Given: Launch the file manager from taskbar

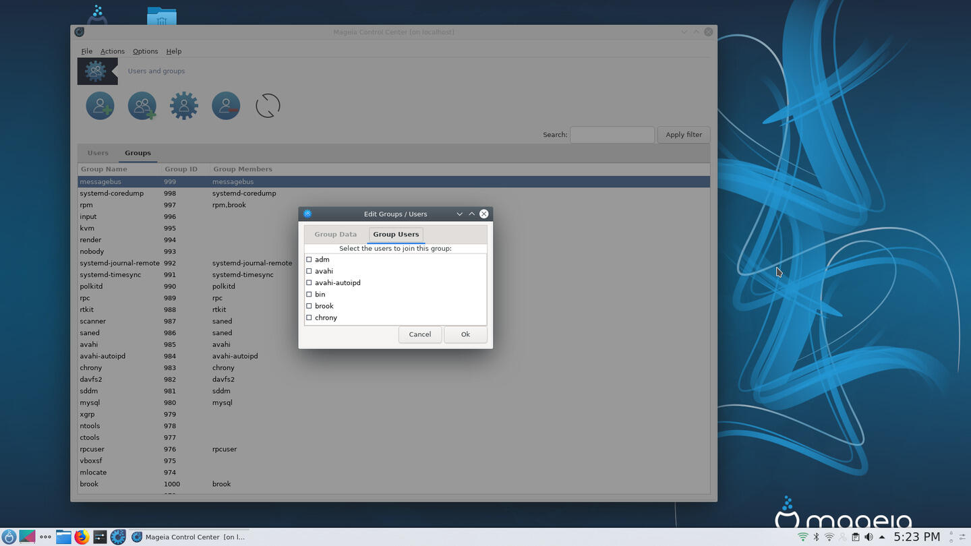Looking at the screenshot, I should click(x=63, y=537).
